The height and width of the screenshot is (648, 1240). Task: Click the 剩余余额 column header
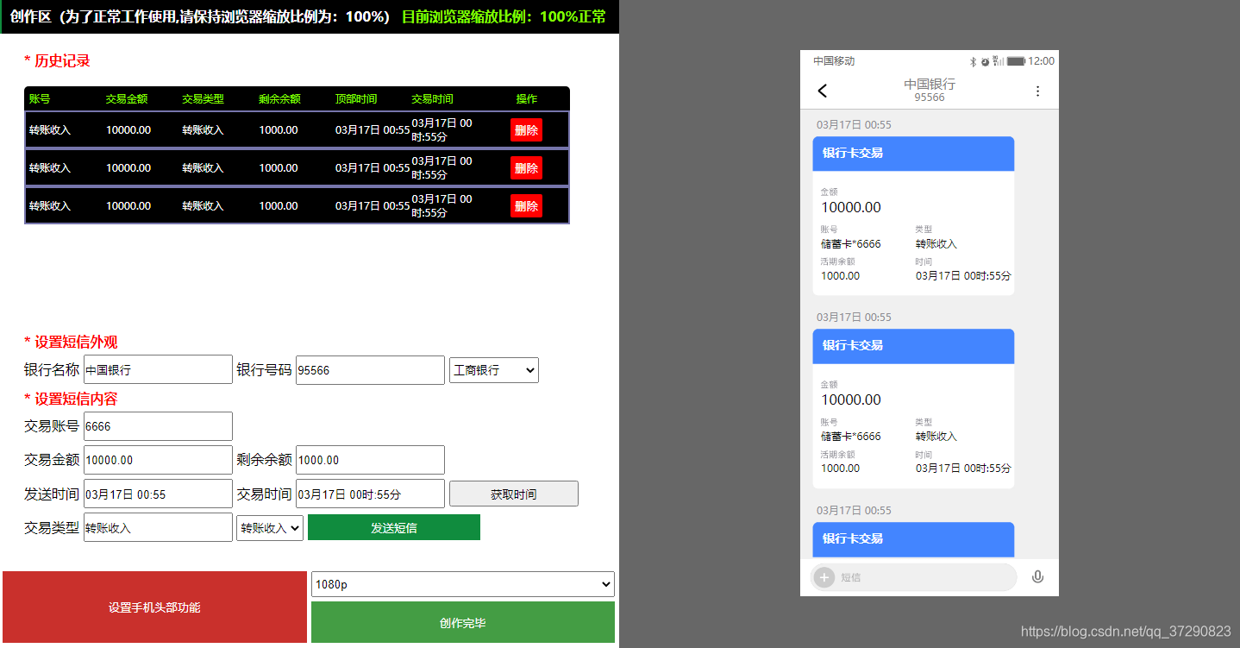[279, 99]
